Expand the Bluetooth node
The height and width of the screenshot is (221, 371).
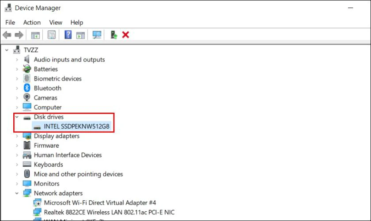pos(17,88)
